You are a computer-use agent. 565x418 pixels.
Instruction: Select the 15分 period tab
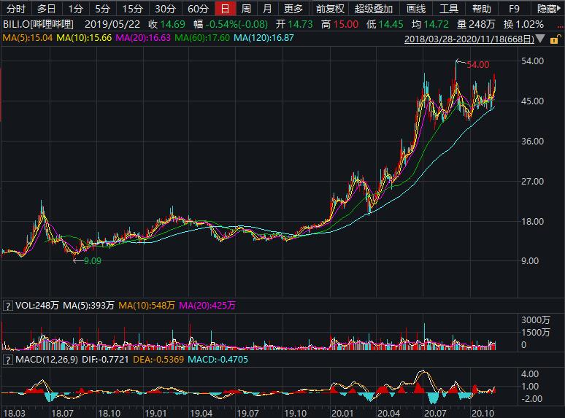coord(132,9)
